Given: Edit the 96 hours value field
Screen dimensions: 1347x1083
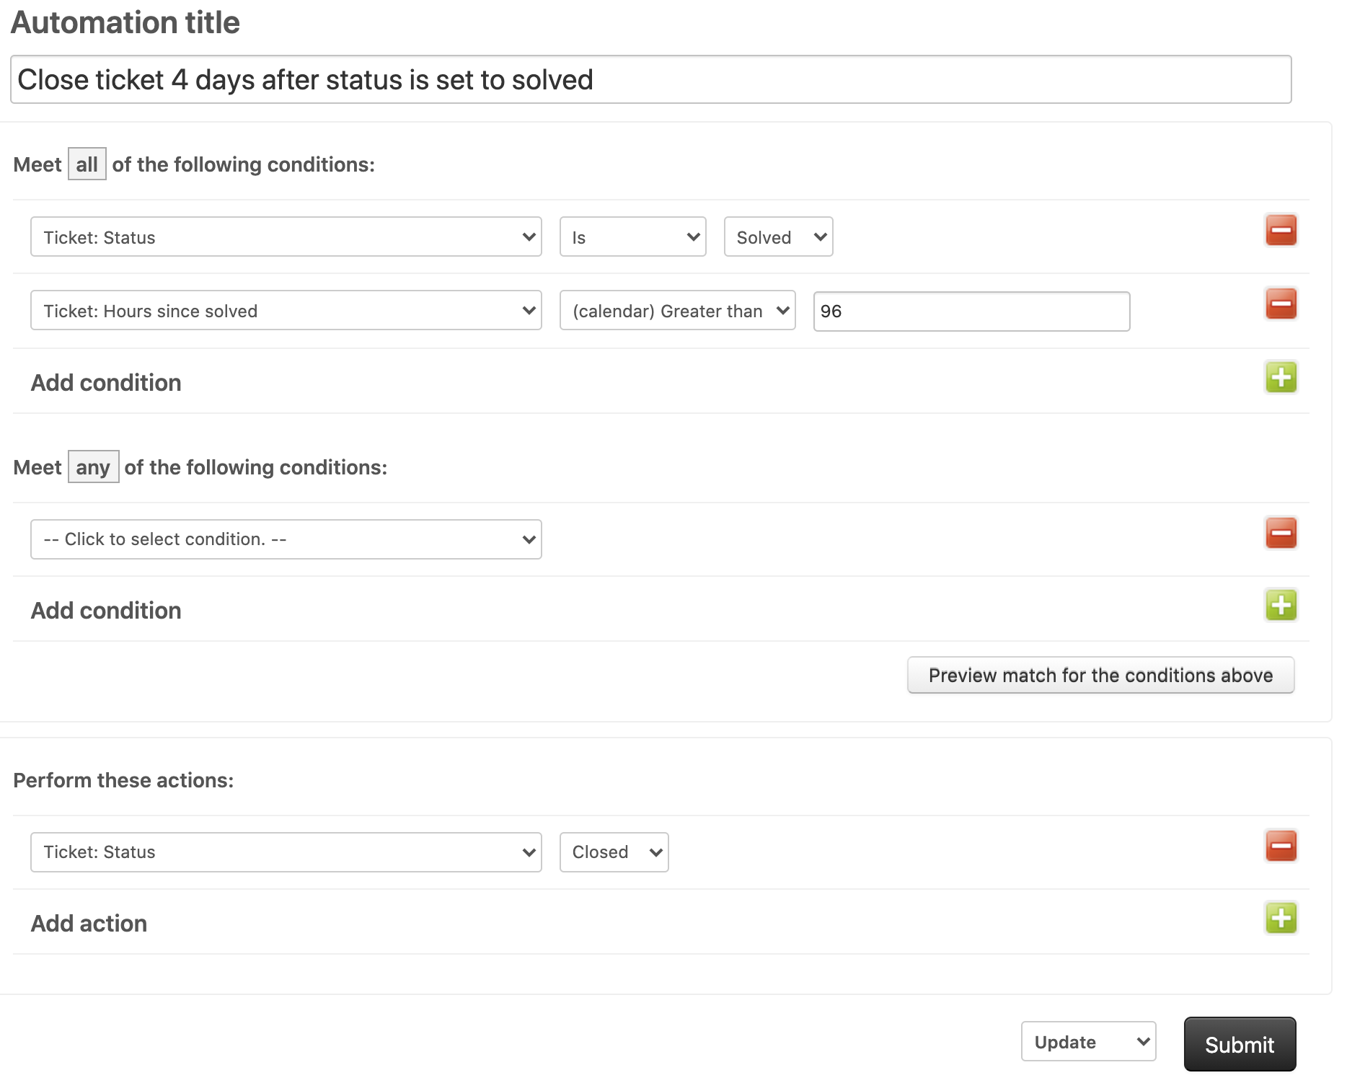Looking at the screenshot, I should (x=970, y=311).
